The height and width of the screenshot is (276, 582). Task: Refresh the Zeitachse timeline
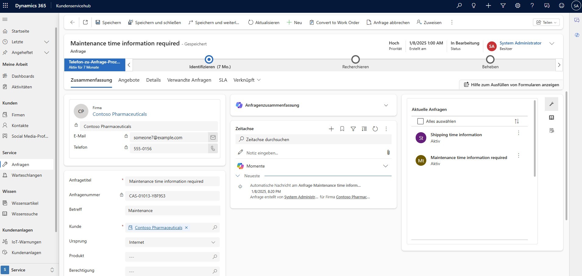click(x=375, y=129)
